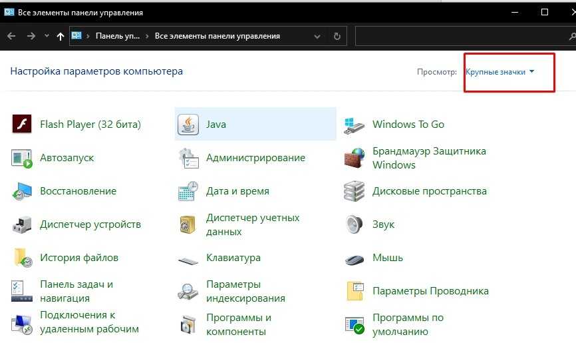The image size is (576, 343).
Task: Open the Дата и время calendar icon
Action: [189, 191]
